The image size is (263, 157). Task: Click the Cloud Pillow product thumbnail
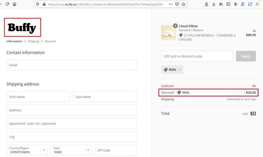[168, 32]
